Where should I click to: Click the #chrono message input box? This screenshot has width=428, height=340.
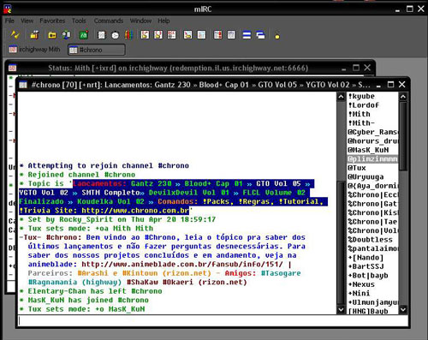tap(212, 321)
